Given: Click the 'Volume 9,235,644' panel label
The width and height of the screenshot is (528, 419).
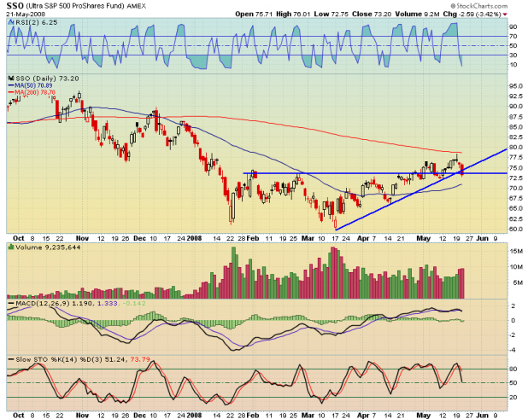Looking at the screenshot, I should click(x=48, y=247).
